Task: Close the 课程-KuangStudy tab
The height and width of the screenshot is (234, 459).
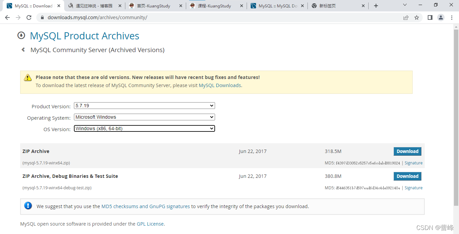Action: 241,6
